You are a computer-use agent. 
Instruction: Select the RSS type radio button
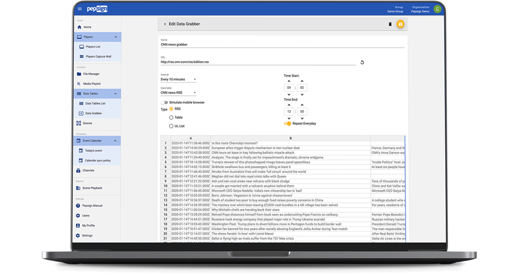pyautogui.click(x=171, y=109)
